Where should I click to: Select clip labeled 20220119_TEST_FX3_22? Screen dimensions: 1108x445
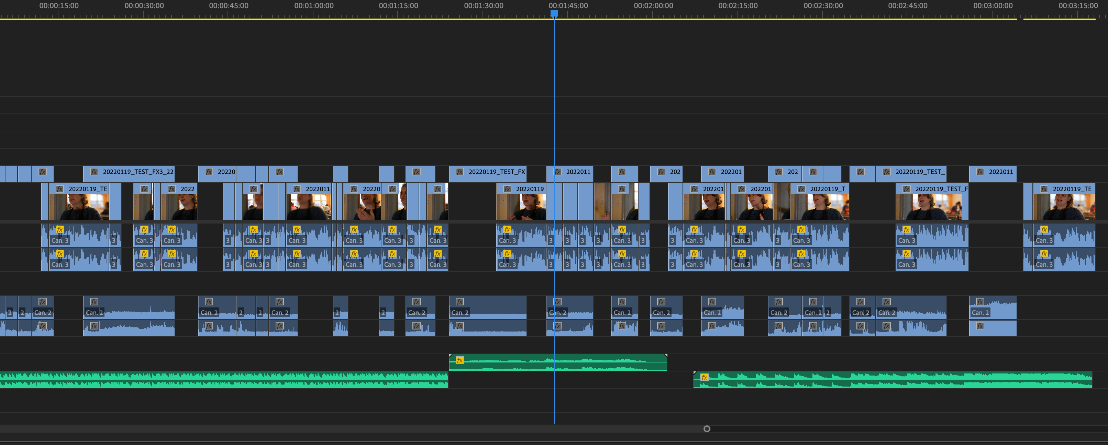pyautogui.click(x=129, y=173)
